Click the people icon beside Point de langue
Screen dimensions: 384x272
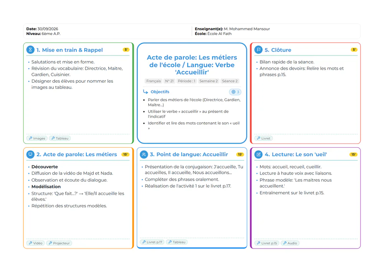tap(144, 154)
